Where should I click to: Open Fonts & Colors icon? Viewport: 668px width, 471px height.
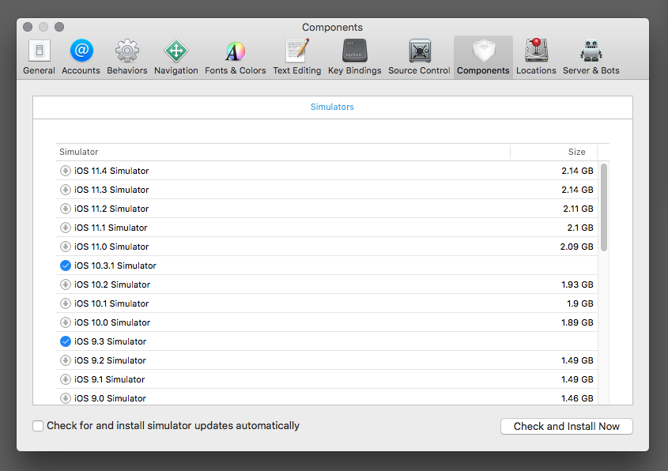(x=235, y=51)
